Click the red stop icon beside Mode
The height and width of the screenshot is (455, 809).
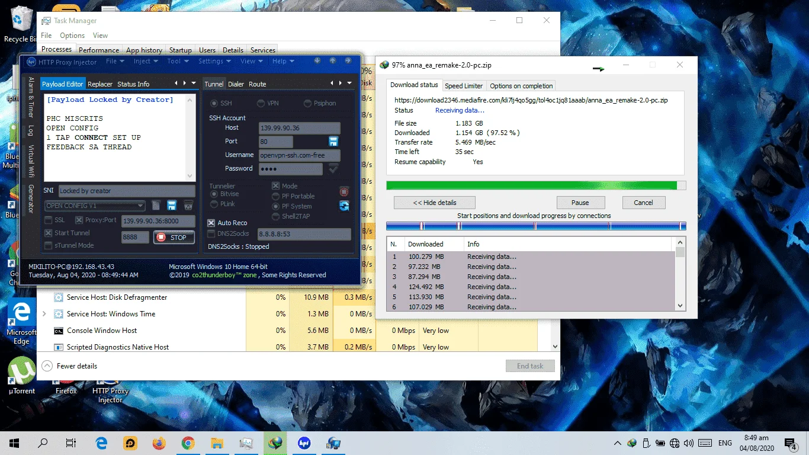tap(344, 191)
